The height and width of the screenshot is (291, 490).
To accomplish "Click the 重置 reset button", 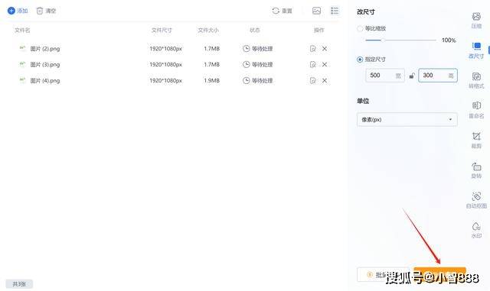I will pyautogui.click(x=282, y=11).
